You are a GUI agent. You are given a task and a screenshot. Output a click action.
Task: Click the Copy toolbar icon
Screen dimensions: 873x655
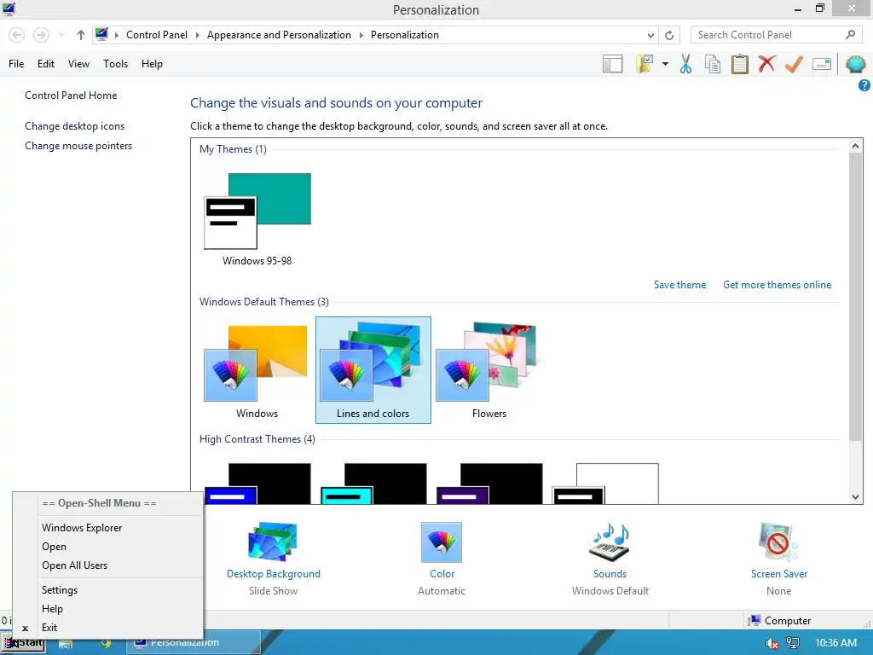(713, 64)
